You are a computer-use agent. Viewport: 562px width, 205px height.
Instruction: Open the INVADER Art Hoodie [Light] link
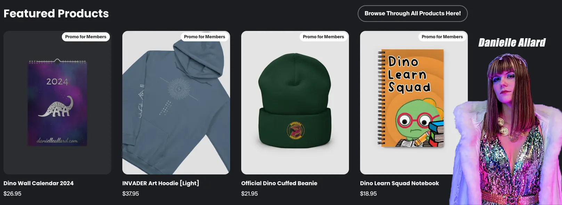tap(161, 183)
